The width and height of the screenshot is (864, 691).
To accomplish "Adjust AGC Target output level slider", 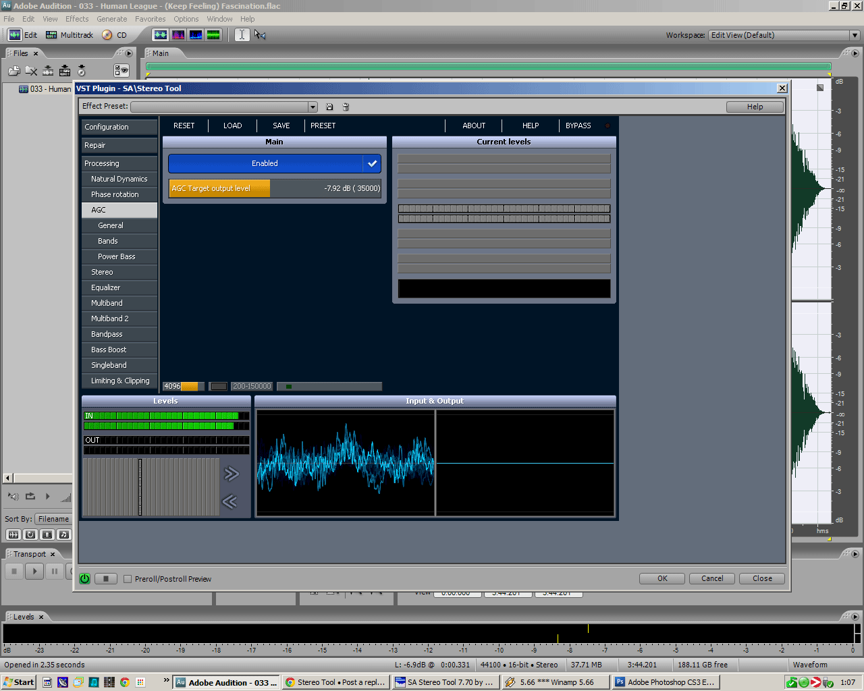I will 275,188.
